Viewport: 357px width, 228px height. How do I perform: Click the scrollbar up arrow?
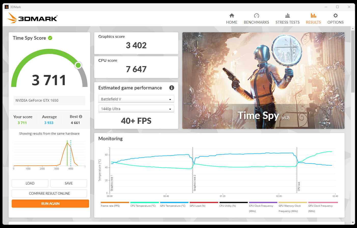(x=353, y=28)
